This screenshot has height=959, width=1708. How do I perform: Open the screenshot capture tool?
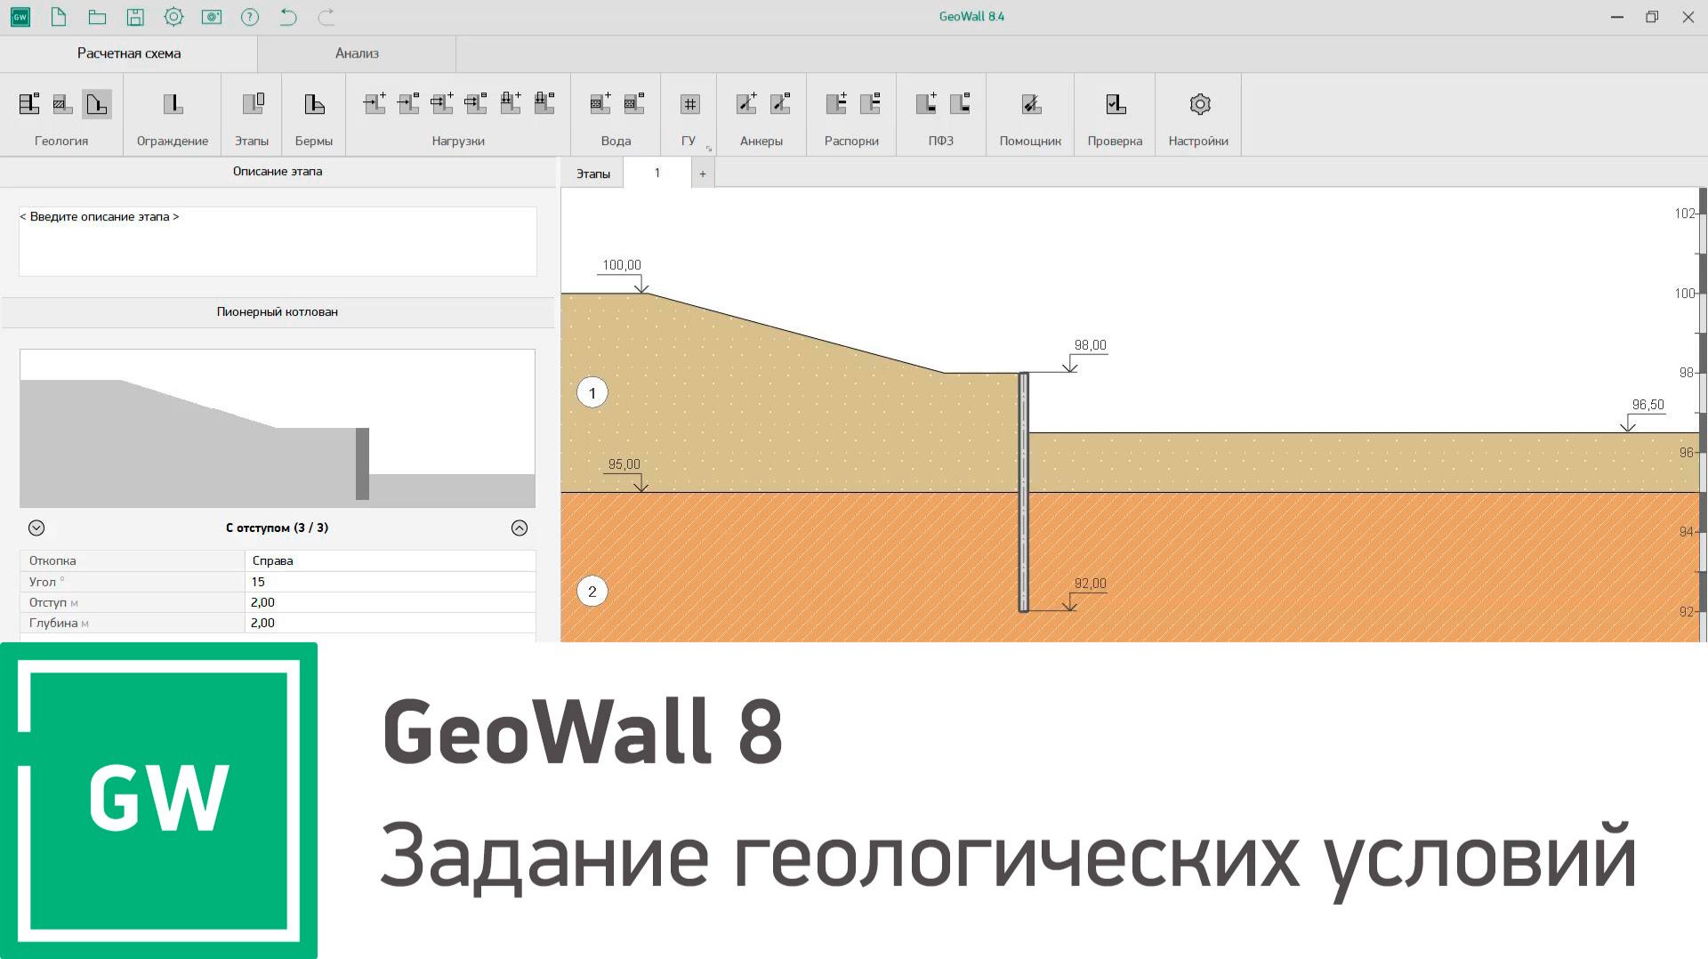tap(212, 17)
